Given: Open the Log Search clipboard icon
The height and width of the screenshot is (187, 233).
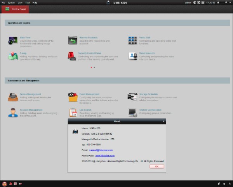Looking at the screenshot, I should [x=73, y=113].
